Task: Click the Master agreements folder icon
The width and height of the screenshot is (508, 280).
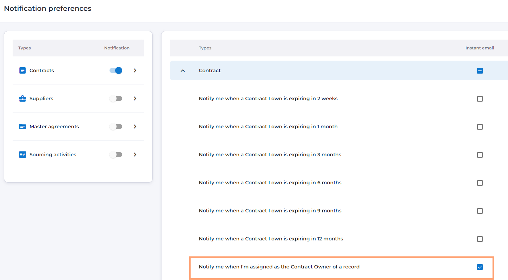Action: (x=22, y=127)
